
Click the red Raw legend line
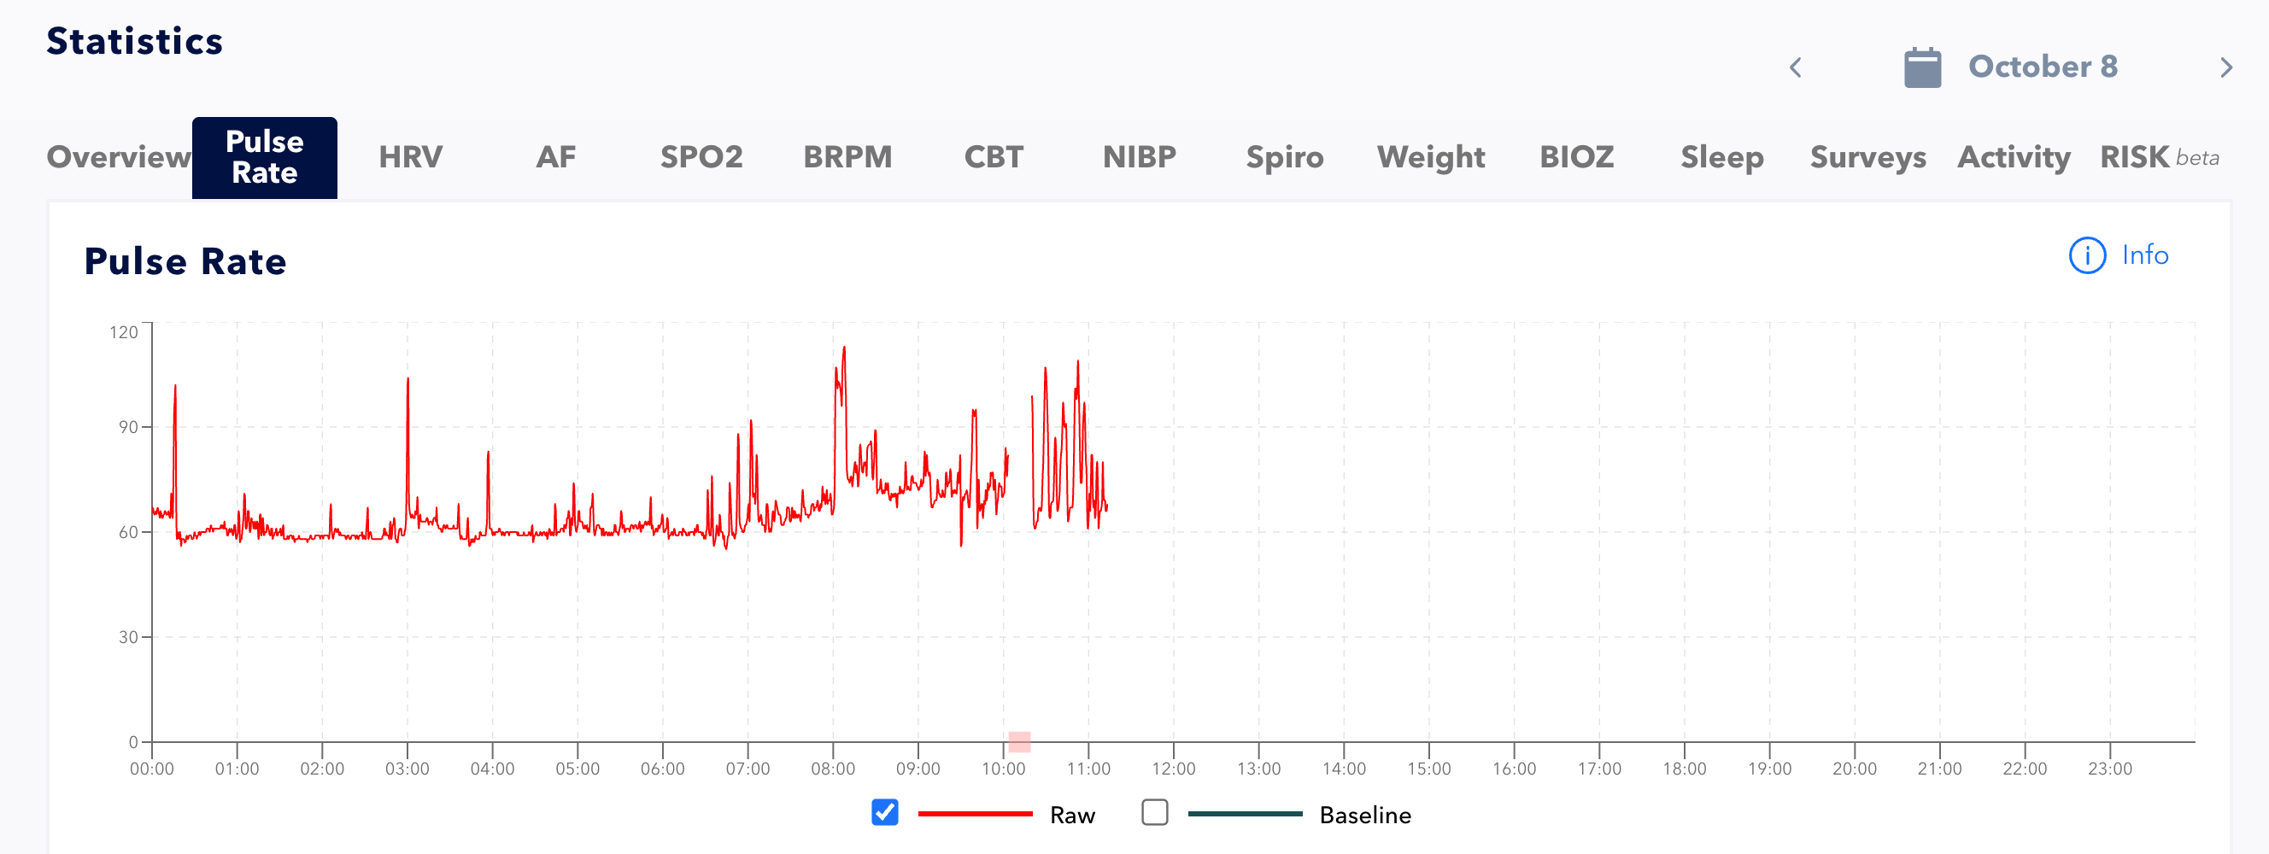click(x=974, y=815)
